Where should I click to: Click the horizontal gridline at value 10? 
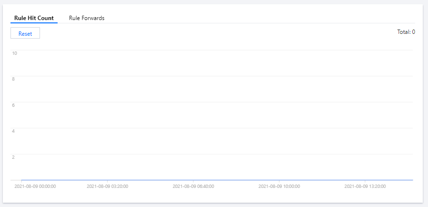coord(214,50)
